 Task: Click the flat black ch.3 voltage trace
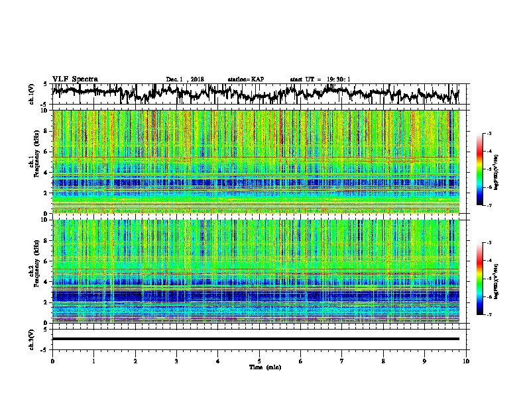256,339
